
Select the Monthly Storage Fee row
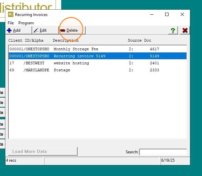pyautogui.click(x=98, y=49)
